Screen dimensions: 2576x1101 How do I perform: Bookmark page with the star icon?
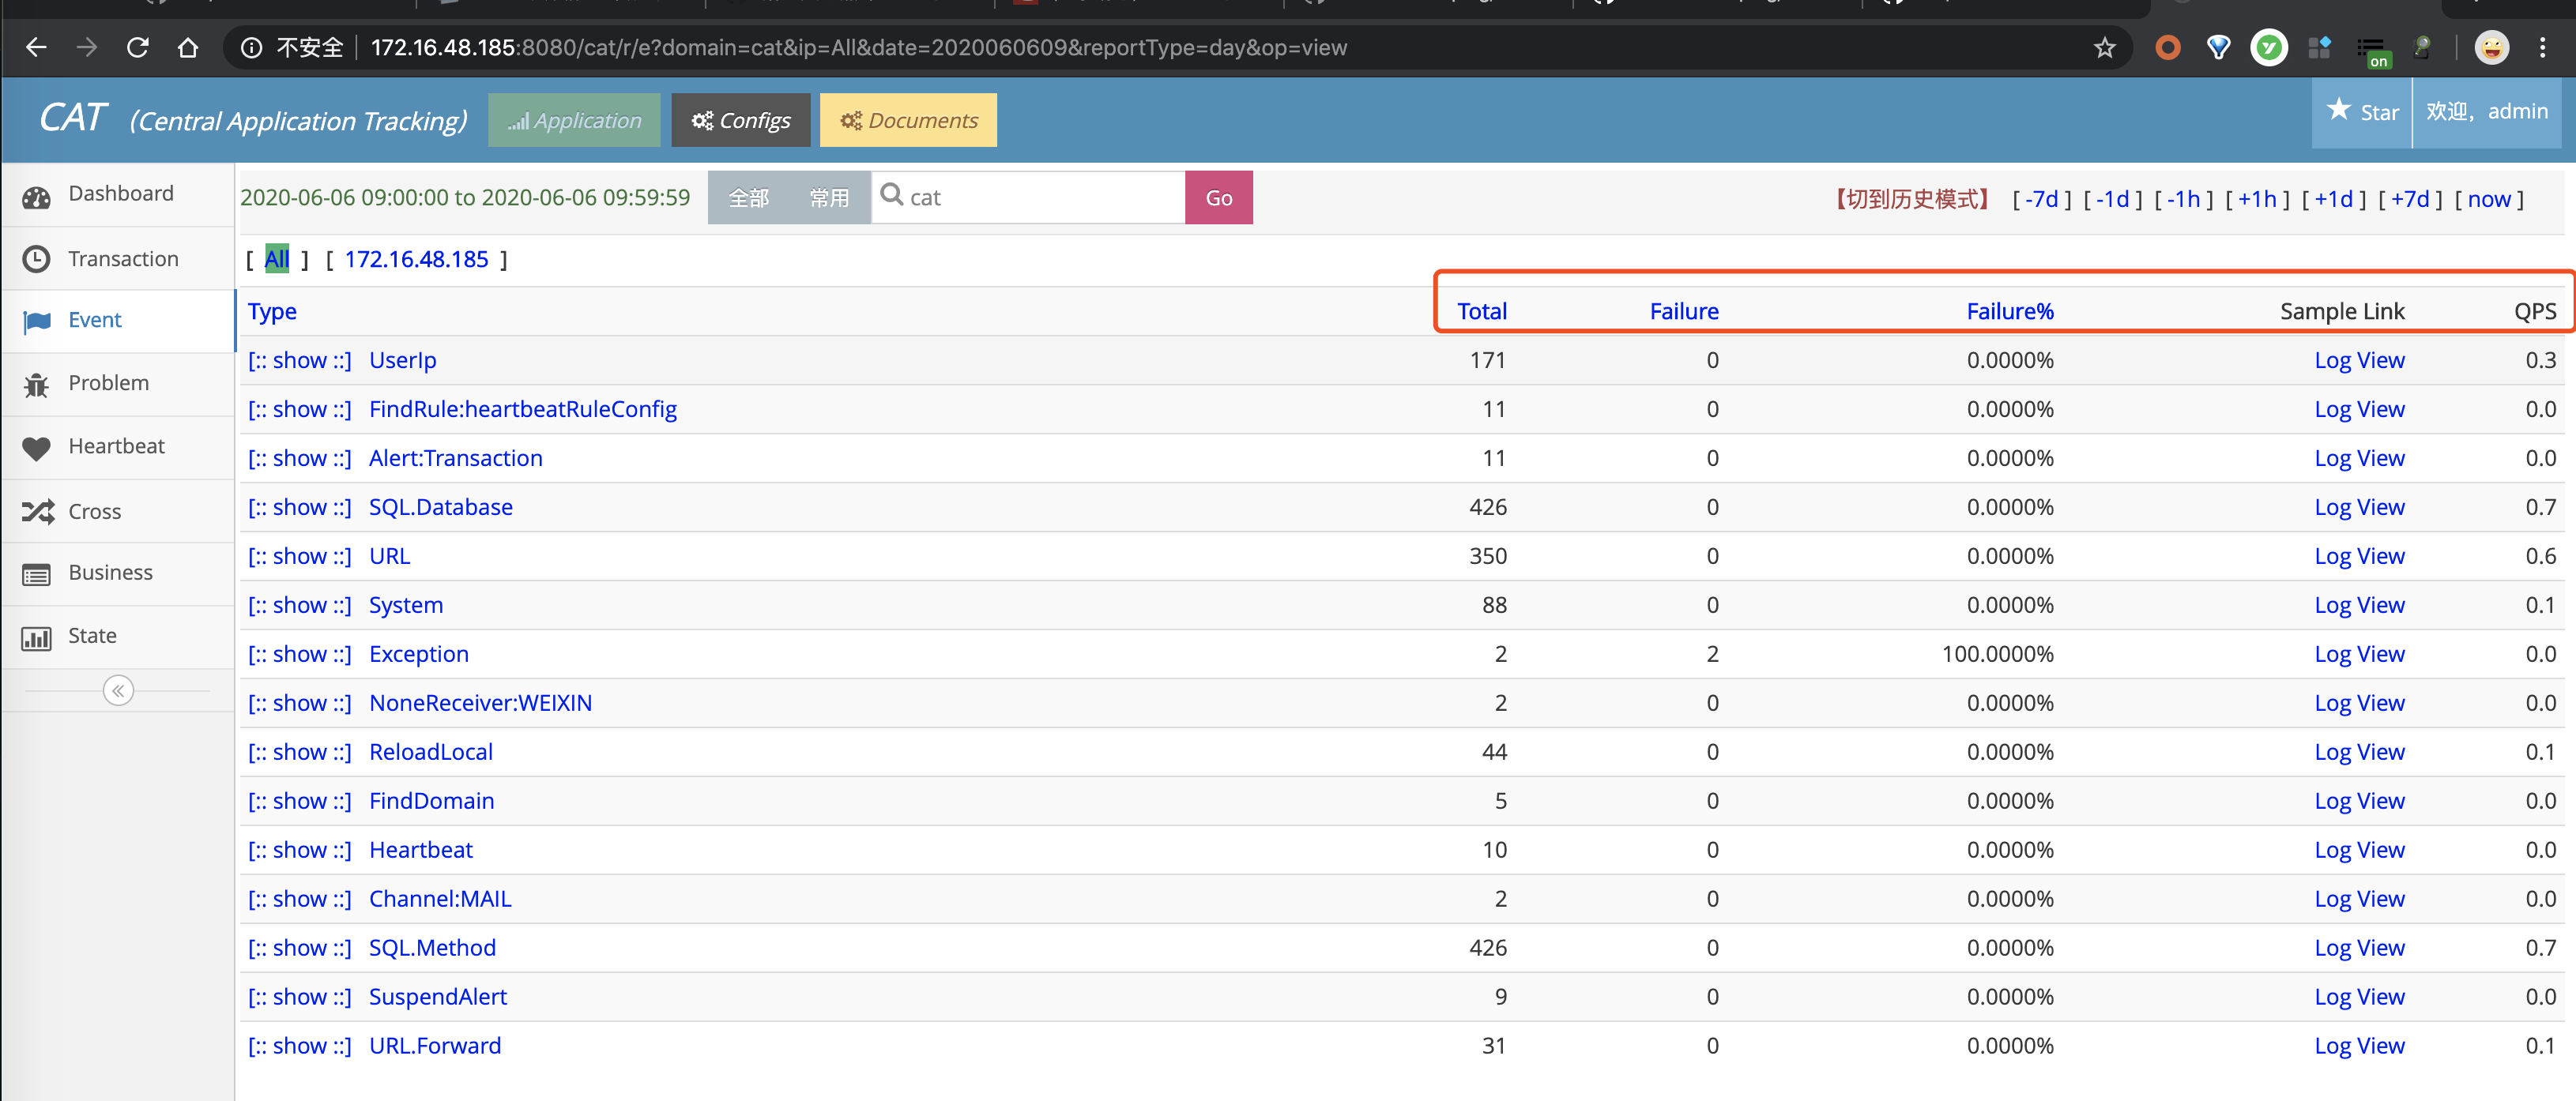click(2104, 48)
